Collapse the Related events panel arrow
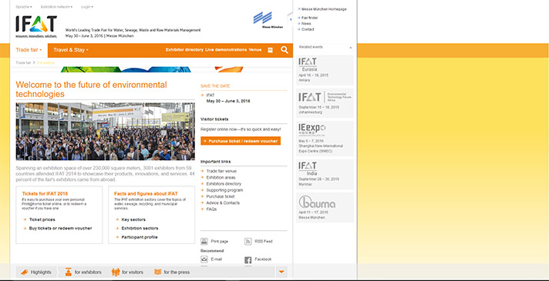This screenshot has width=549, height=281. (x=351, y=48)
